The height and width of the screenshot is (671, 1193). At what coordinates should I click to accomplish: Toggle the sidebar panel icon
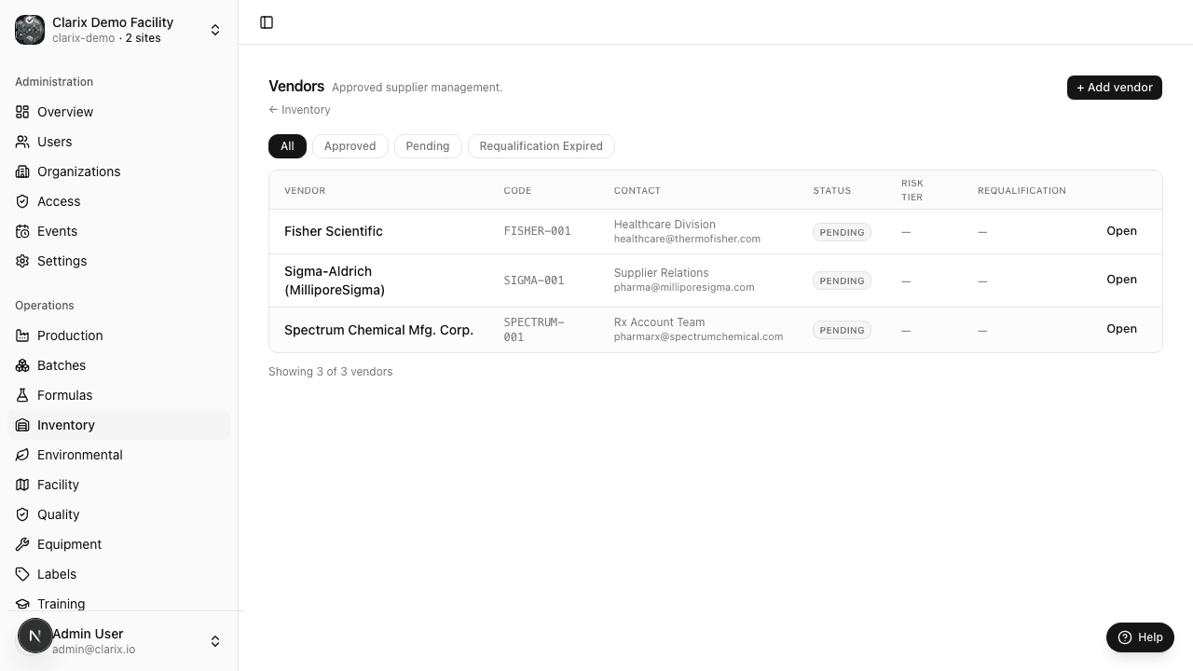click(x=267, y=22)
